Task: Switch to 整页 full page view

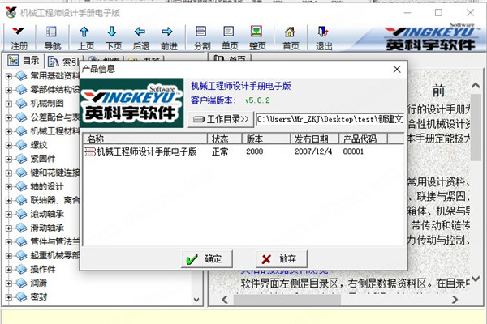Action: coord(256,37)
